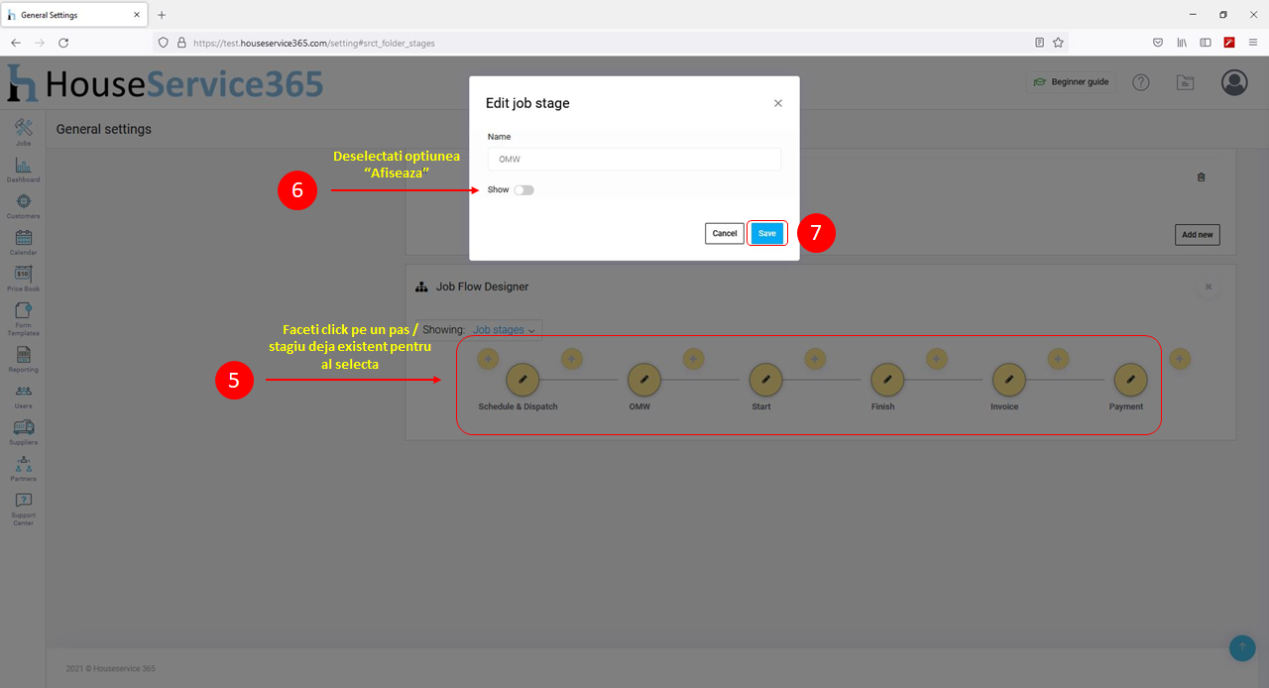Open the Calendar sidebar icon

[23, 241]
